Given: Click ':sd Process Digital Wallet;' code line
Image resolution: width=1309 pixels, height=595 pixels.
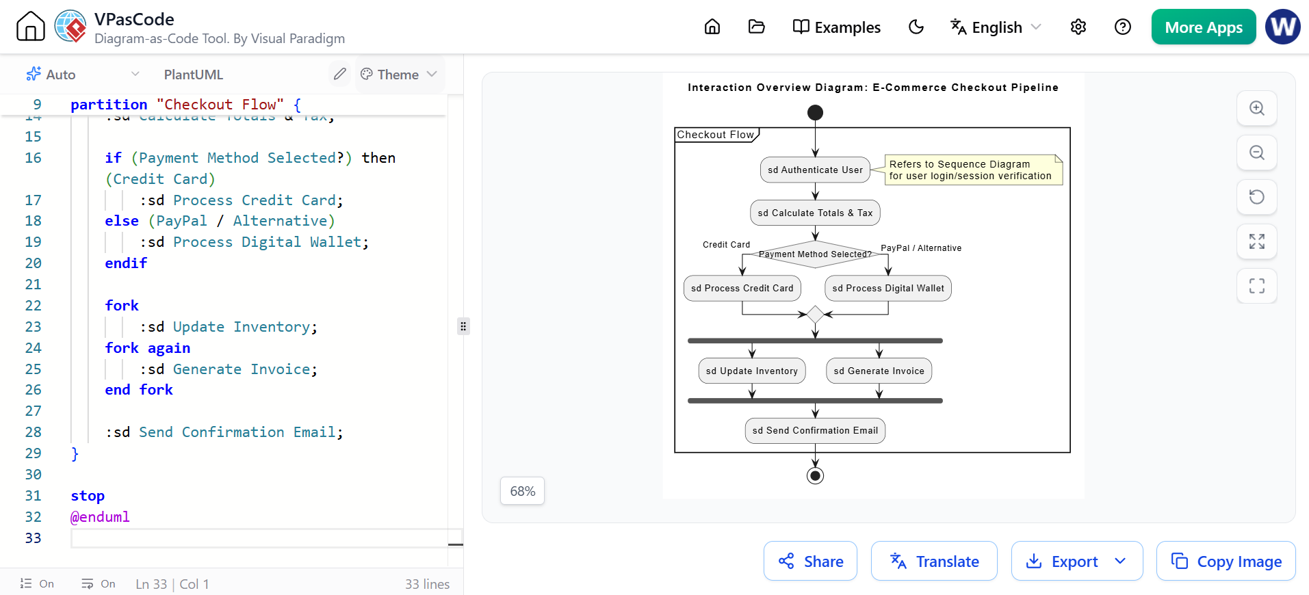Looking at the screenshot, I should [x=255, y=242].
